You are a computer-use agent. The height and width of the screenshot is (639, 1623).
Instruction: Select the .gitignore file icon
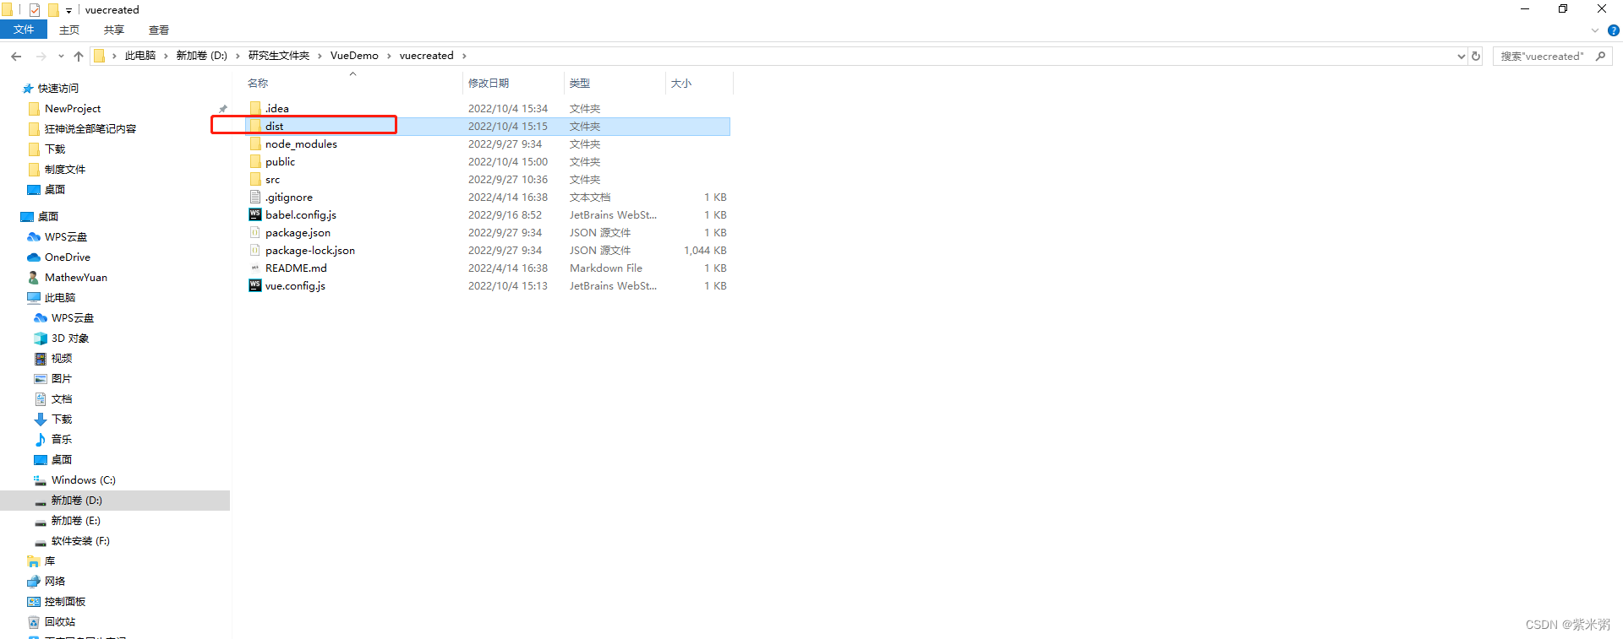click(255, 197)
